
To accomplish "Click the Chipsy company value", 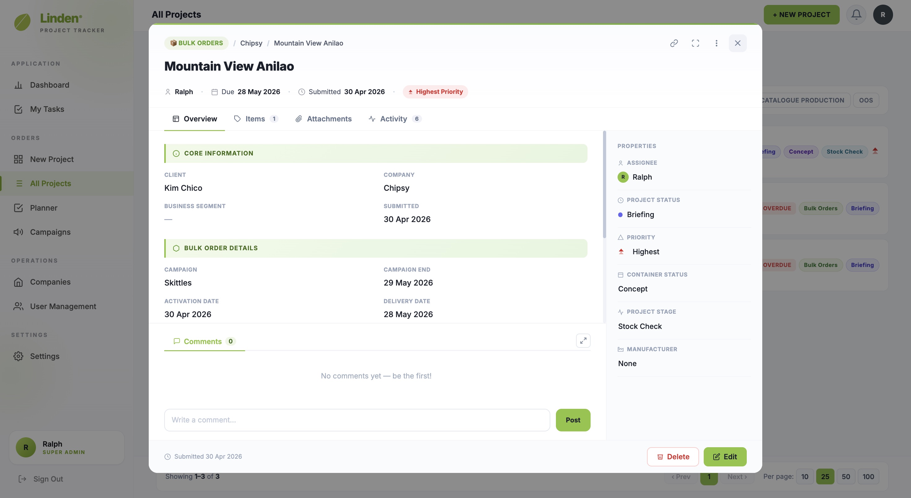I will click(396, 188).
